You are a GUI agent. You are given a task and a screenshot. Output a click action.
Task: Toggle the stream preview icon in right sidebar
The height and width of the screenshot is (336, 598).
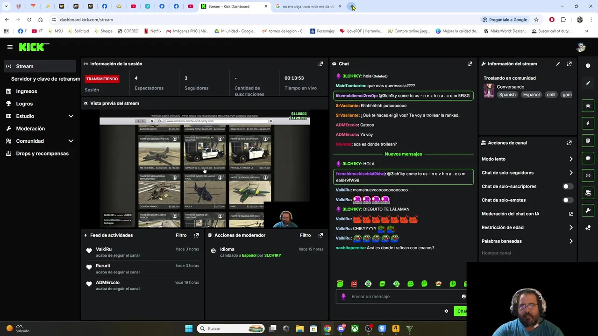[588, 106]
